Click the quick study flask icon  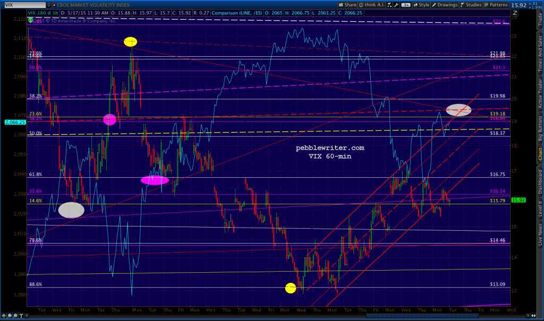pos(389,5)
